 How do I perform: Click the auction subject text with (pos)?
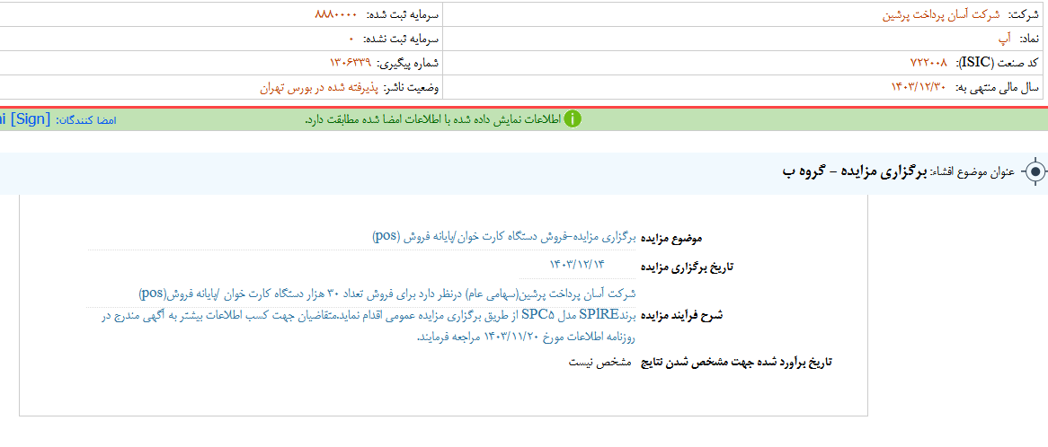(504, 237)
